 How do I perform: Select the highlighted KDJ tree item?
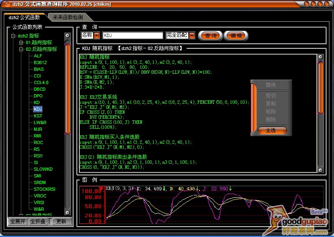coord(38,109)
